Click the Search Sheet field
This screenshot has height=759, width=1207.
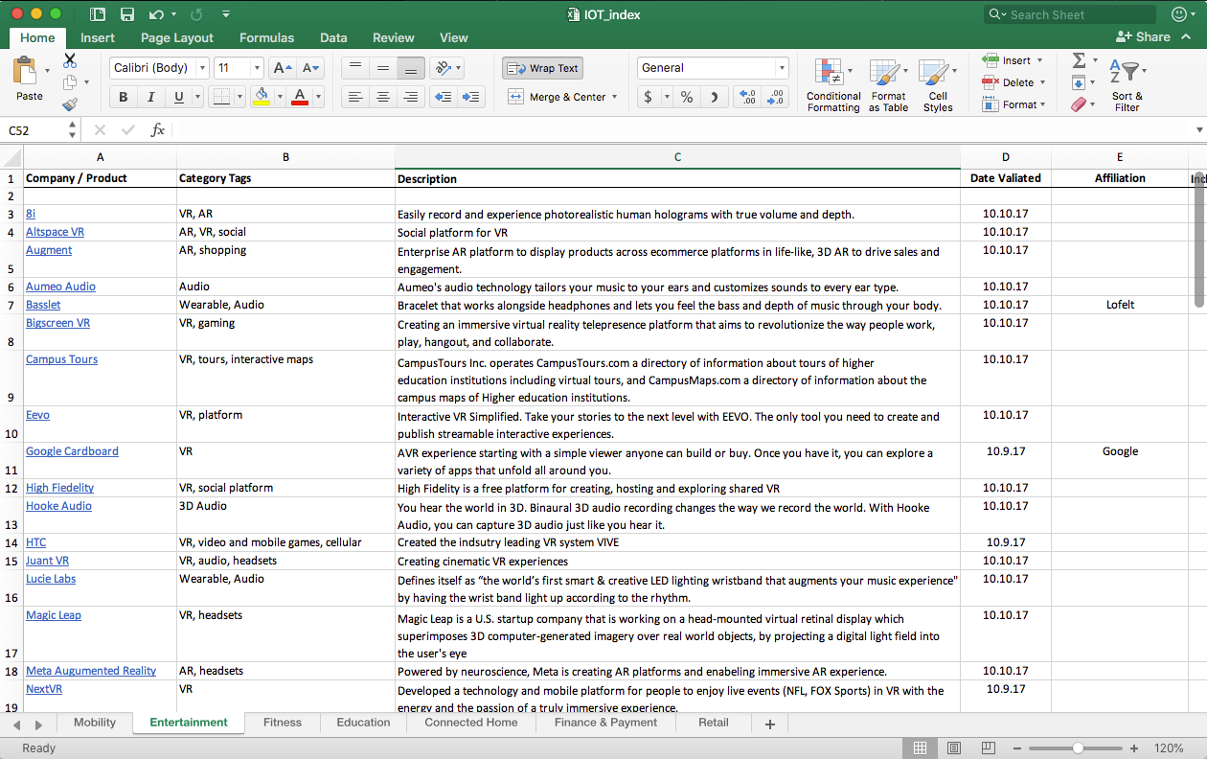[x=1070, y=14]
